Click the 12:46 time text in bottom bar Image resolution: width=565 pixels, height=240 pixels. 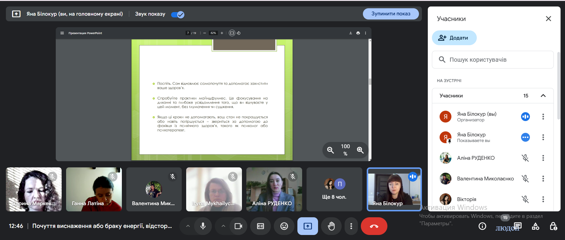click(16, 226)
